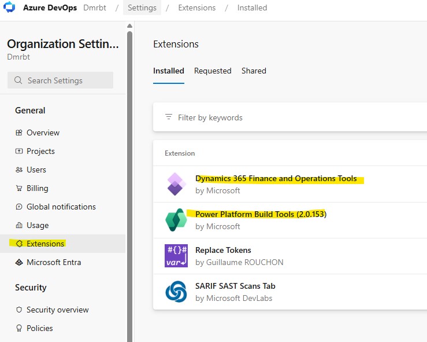427x342 pixels.
Task: Click the Security overview shield icon
Action: [x=19, y=310]
